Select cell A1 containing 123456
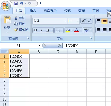The height and width of the screenshot is (106, 111). pyautogui.click(x=19, y=56)
